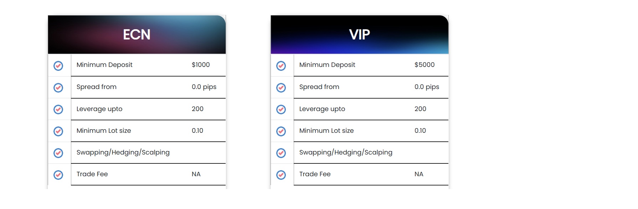Click the ECN Swapping/Hedging/Scalping checkmark icon
Viewport: 638px width, 209px height.
pos(58,153)
